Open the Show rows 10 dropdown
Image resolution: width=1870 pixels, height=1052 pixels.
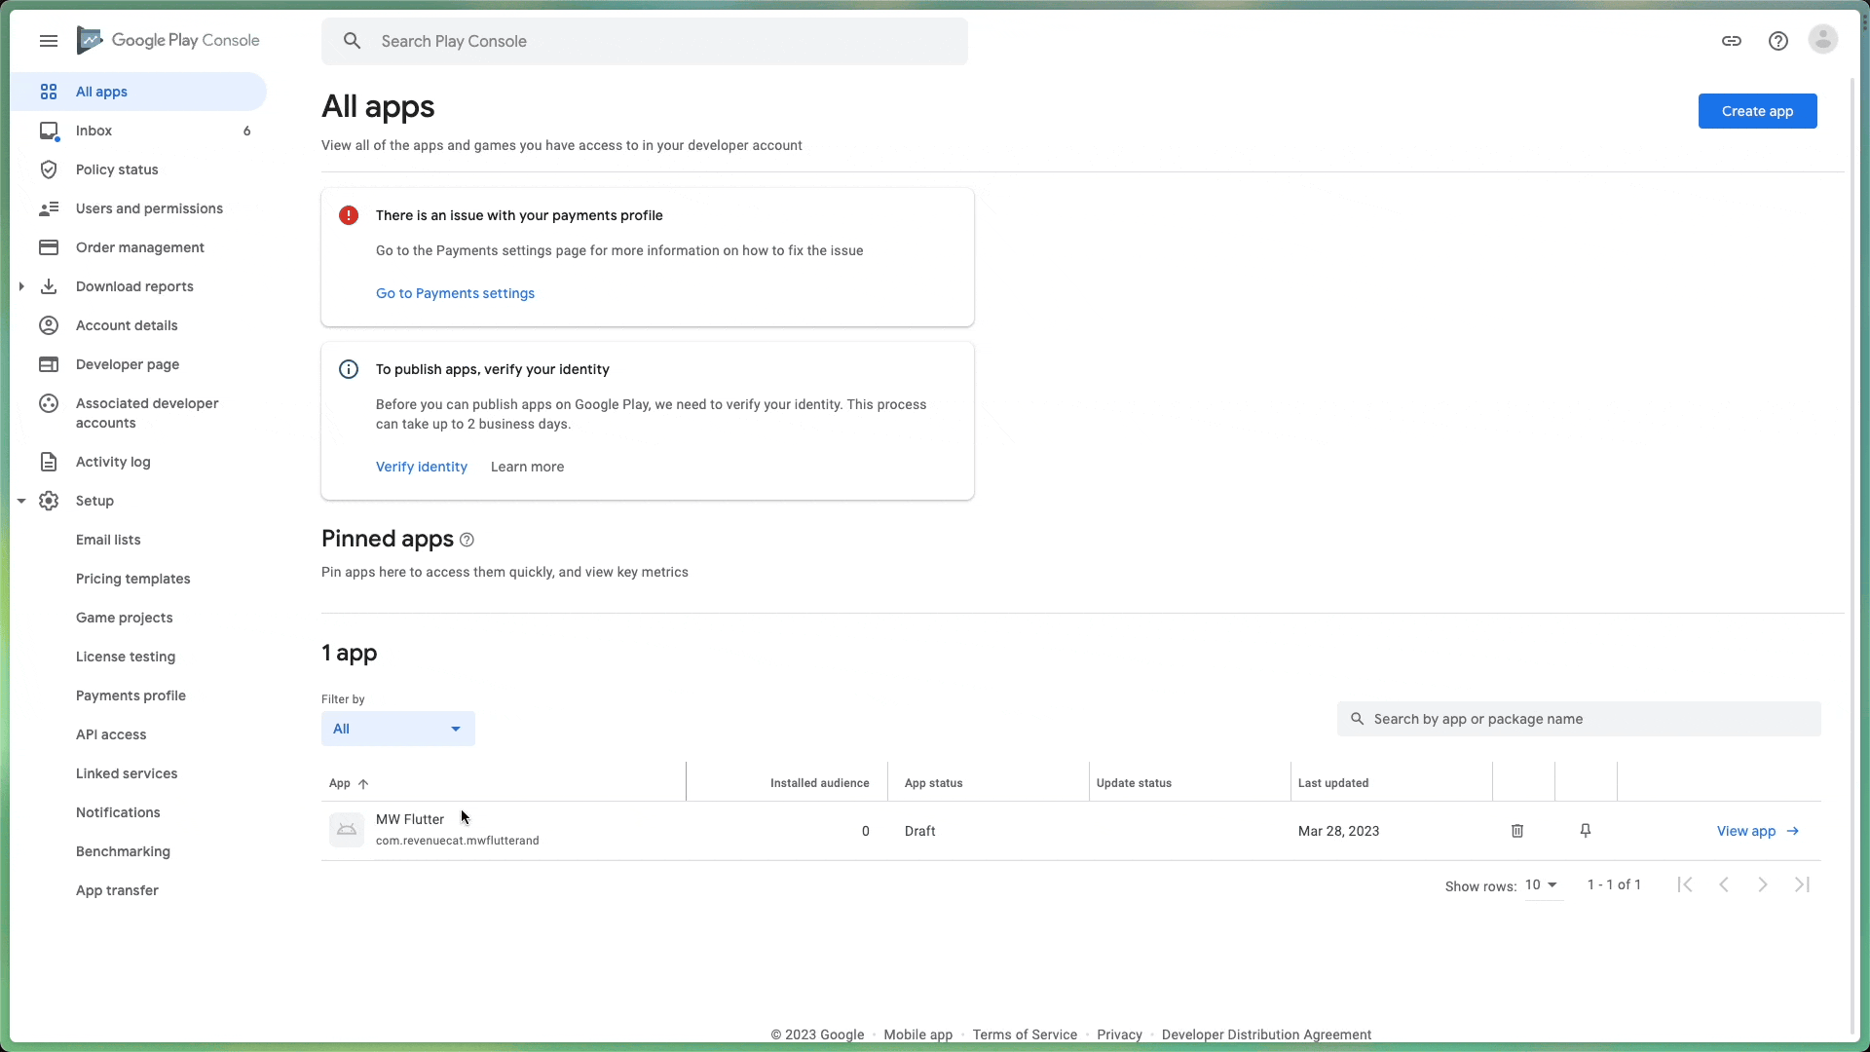(x=1543, y=885)
